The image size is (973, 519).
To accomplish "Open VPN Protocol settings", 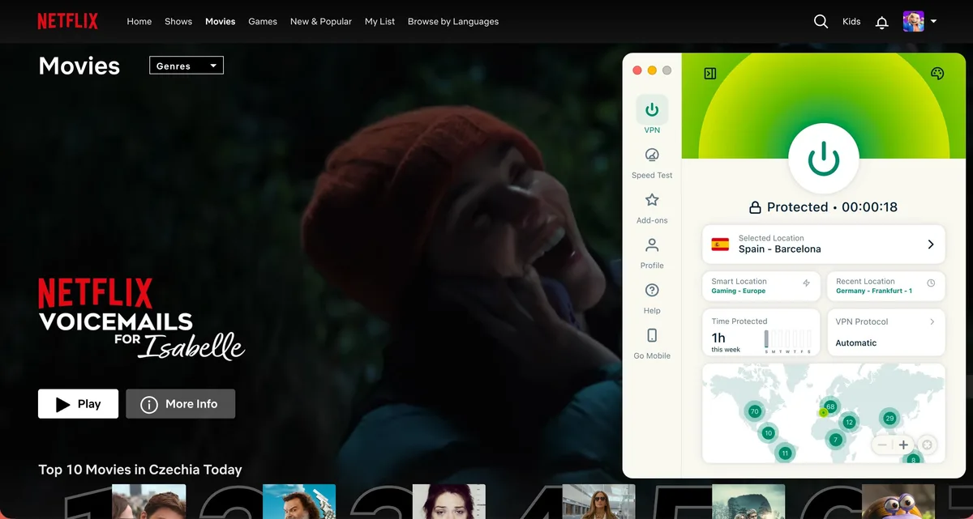I will (x=885, y=332).
